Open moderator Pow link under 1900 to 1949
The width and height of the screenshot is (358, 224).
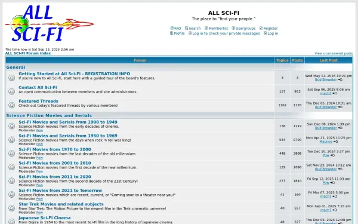coord(39,130)
